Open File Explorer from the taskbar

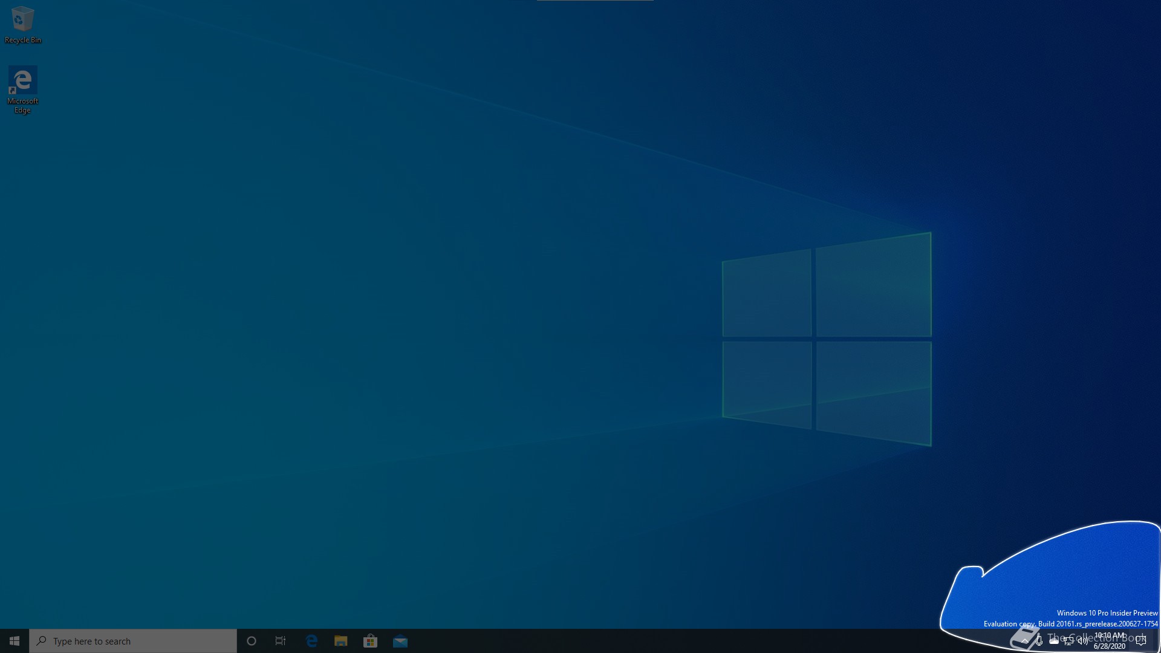tap(341, 641)
